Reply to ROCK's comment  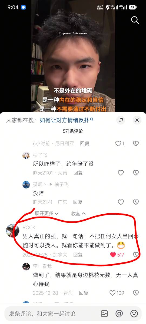(x=78, y=255)
